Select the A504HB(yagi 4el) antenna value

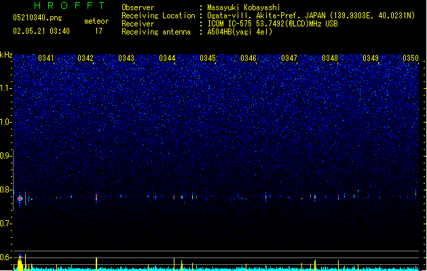240,32
